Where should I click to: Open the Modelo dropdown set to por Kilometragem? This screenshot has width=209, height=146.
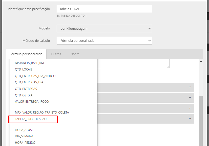point(104,28)
